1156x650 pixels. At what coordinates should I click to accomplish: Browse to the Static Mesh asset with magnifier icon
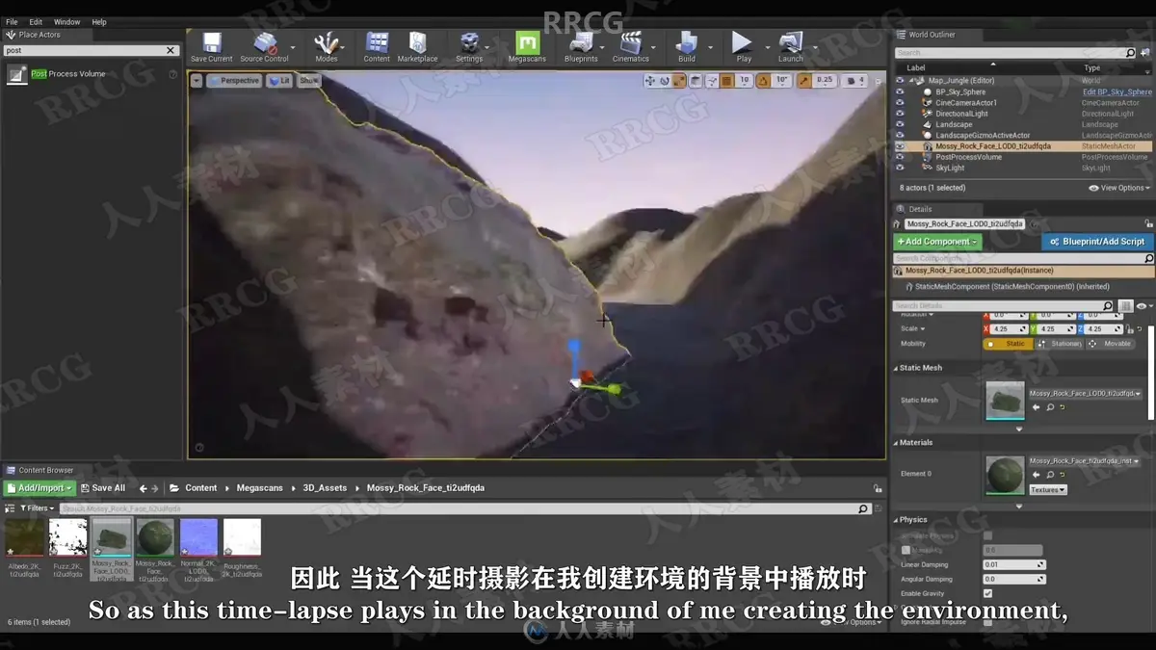pos(1050,407)
